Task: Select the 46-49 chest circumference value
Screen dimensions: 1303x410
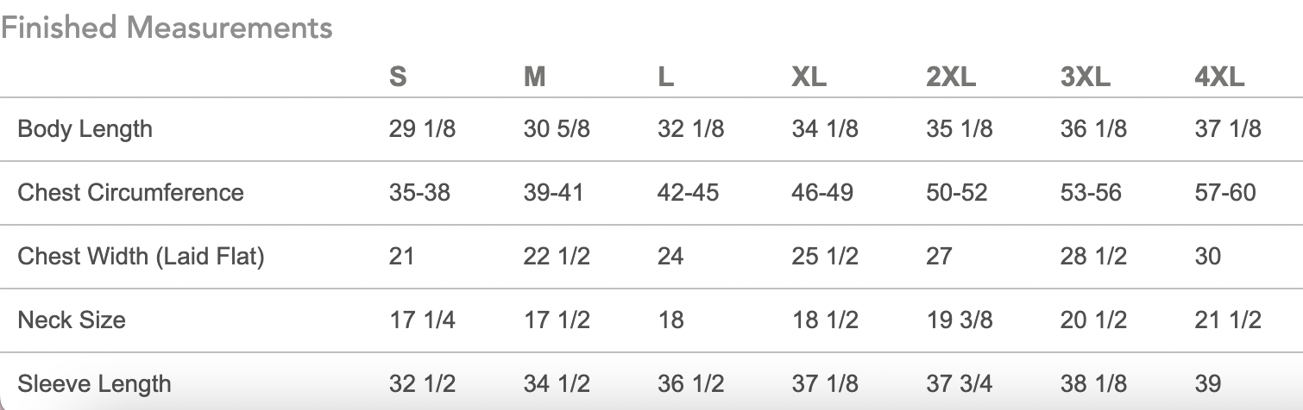Action: 822,192
